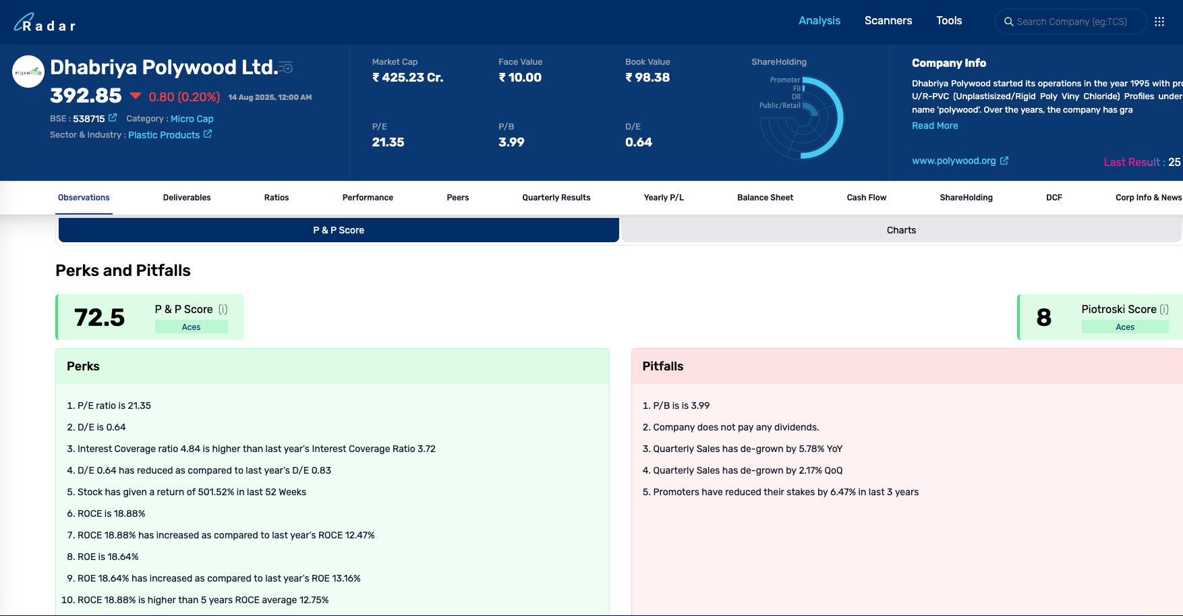
Task: Open the www.polywood.org website link
Action: point(954,161)
